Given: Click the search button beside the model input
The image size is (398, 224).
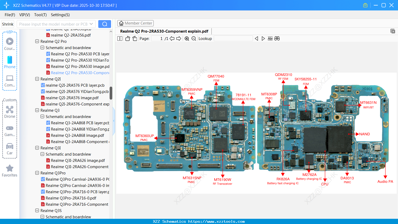Looking at the screenshot, I should [x=105, y=24].
